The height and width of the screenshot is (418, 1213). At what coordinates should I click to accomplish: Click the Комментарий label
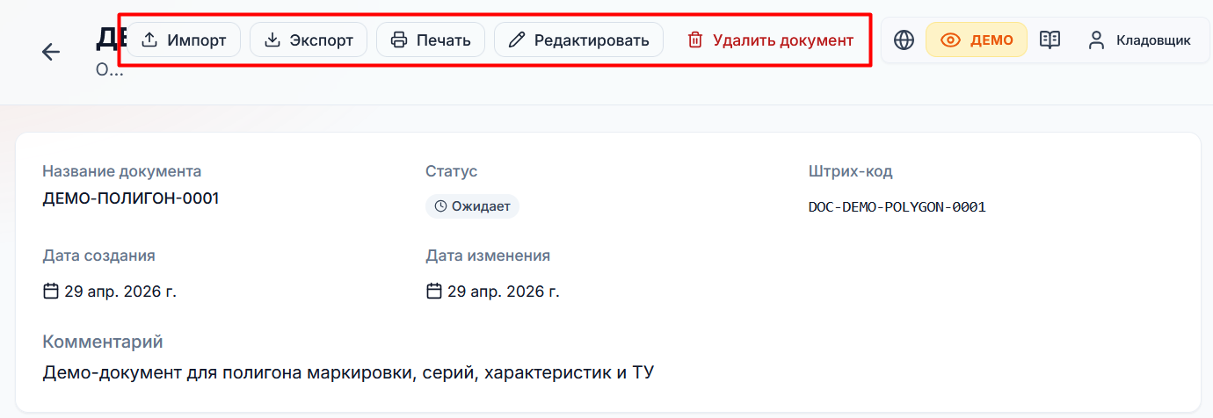click(x=103, y=342)
